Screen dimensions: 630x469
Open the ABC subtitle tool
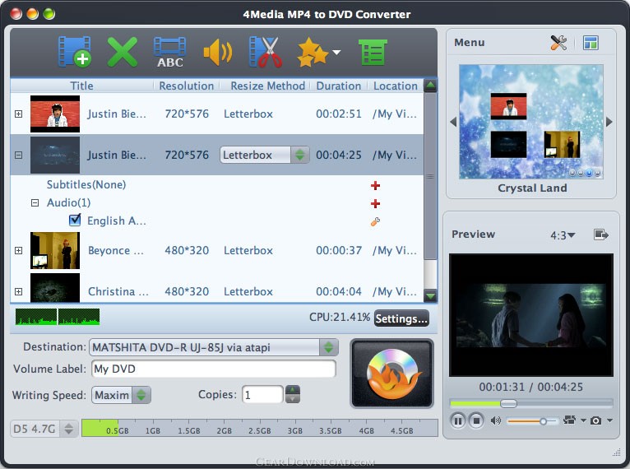point(169,52)
